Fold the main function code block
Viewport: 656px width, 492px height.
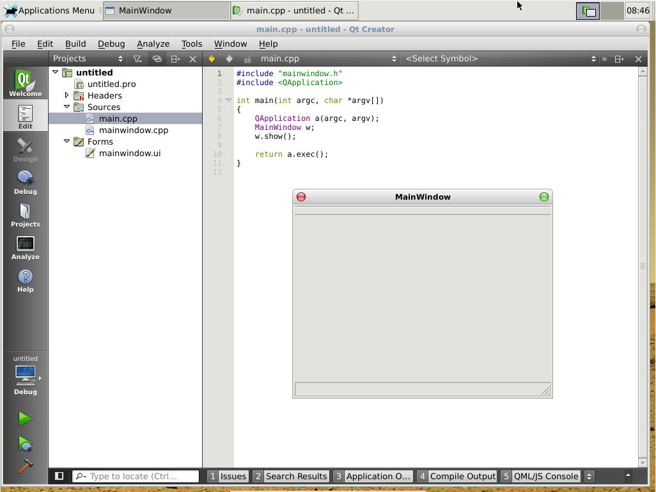228,100
